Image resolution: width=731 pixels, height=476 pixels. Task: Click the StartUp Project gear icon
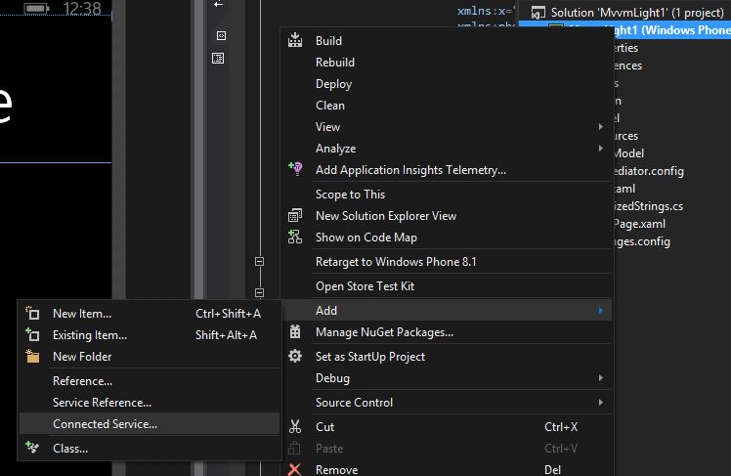(x=294, y=356)
